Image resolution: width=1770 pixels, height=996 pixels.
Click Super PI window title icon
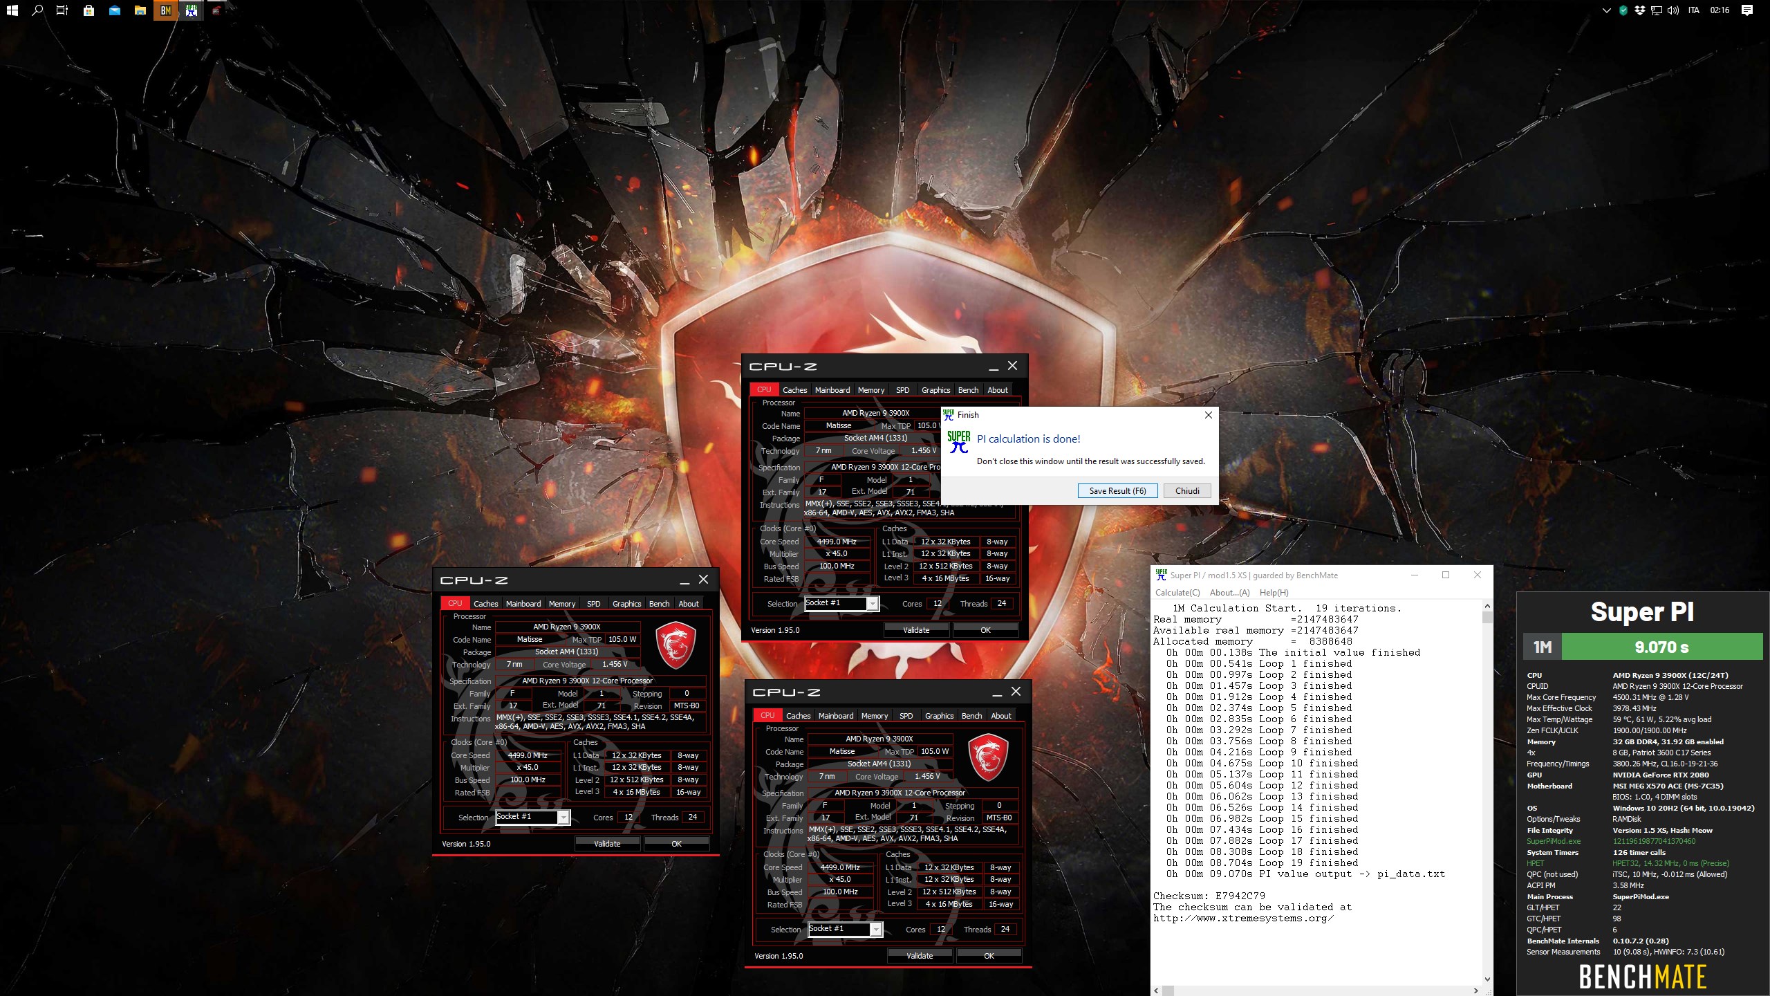tap(1161, 575)
